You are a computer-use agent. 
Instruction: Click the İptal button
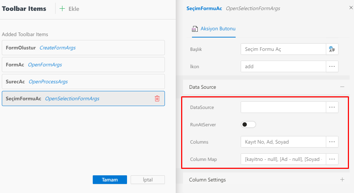tap(148, 180)
